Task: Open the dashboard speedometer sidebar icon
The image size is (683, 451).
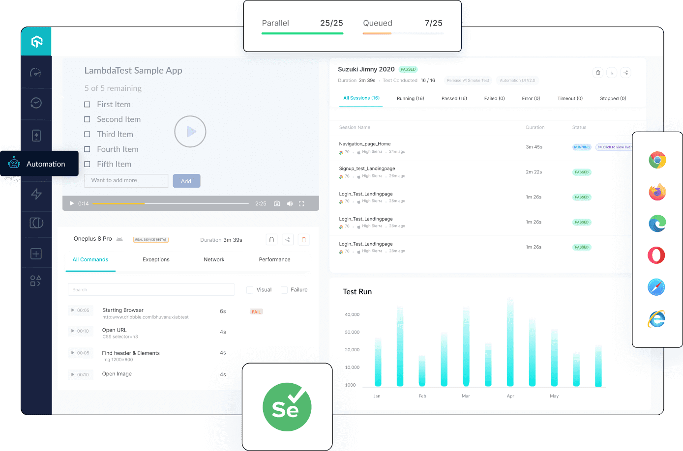Action: pyautogui.click(x=36, y=73)
